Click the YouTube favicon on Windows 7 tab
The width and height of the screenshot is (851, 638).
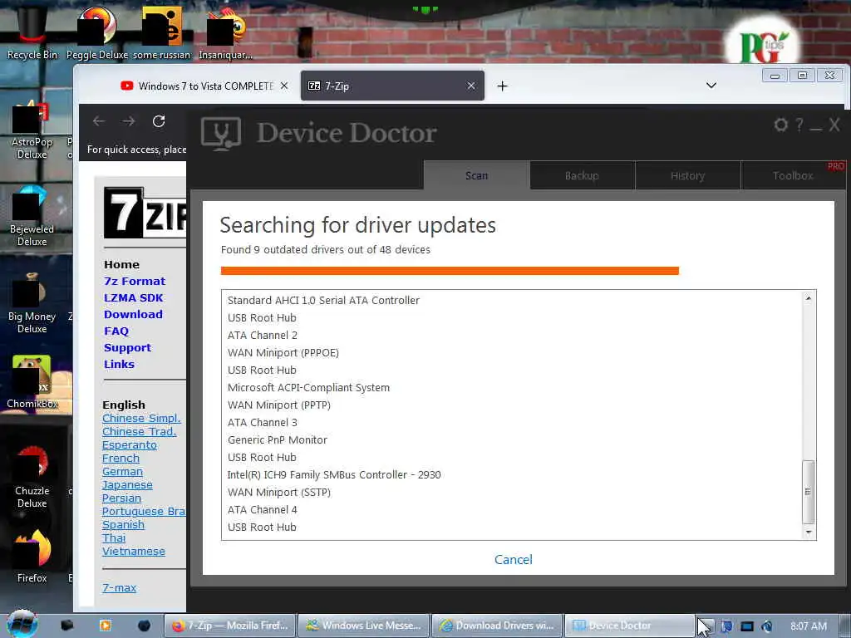point(127,86)
